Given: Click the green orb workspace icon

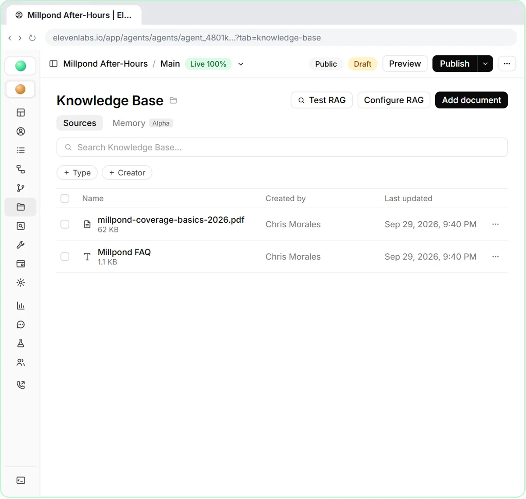Looking at the screenshot, I should click(x=21, y=66).
